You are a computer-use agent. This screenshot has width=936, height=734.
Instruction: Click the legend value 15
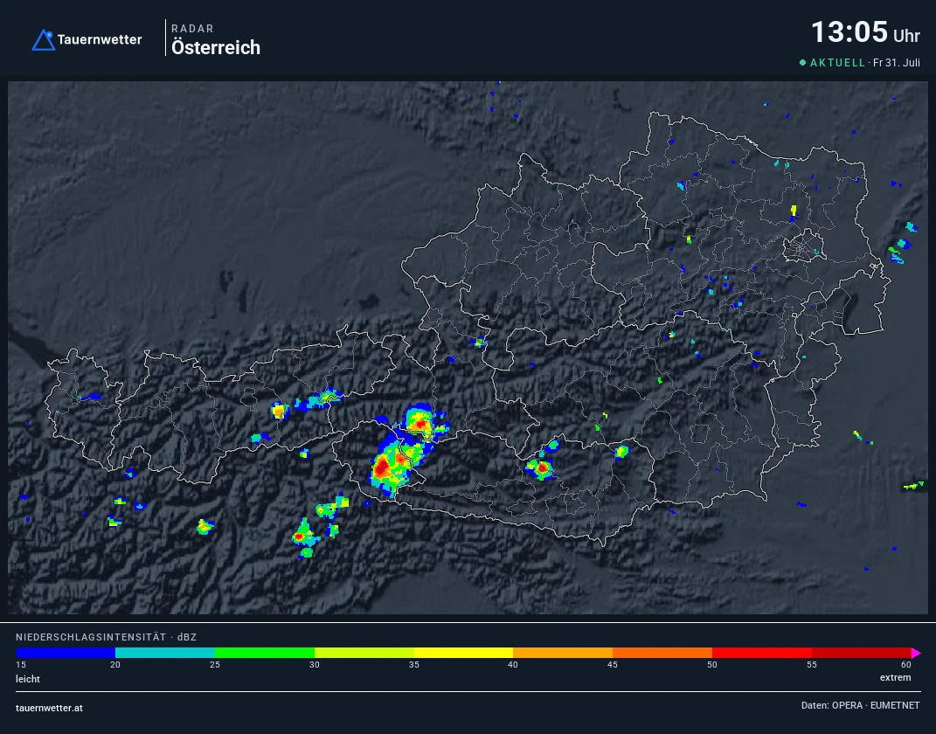pyautogui.click(x=21, y=665)
